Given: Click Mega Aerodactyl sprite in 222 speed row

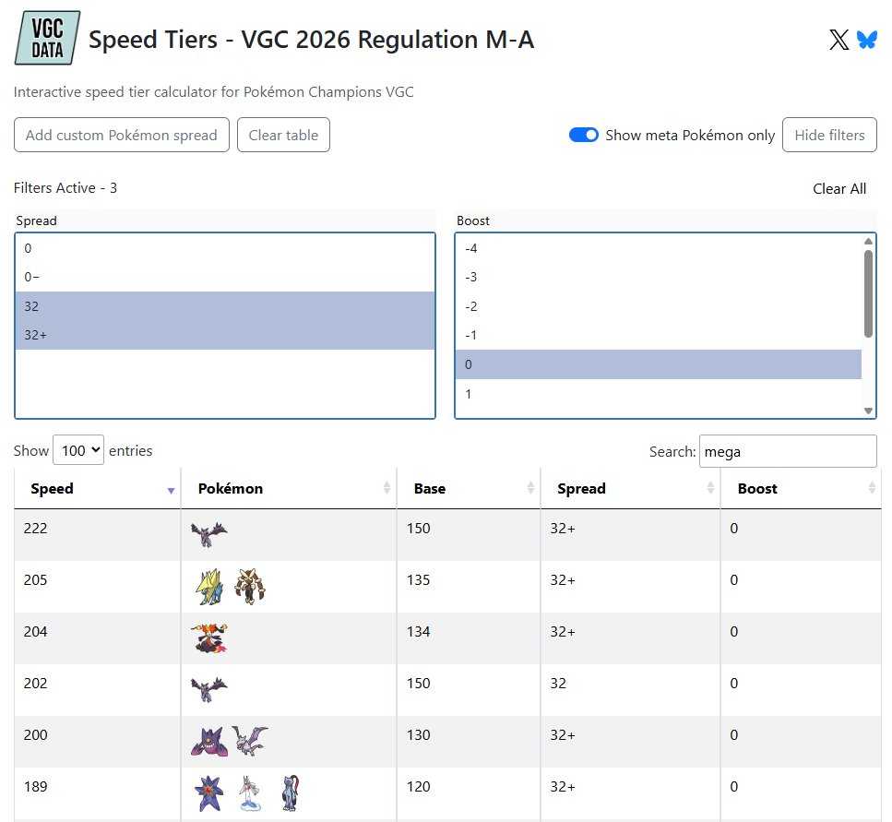Looking at the screenshot, I should coord(208,534).
